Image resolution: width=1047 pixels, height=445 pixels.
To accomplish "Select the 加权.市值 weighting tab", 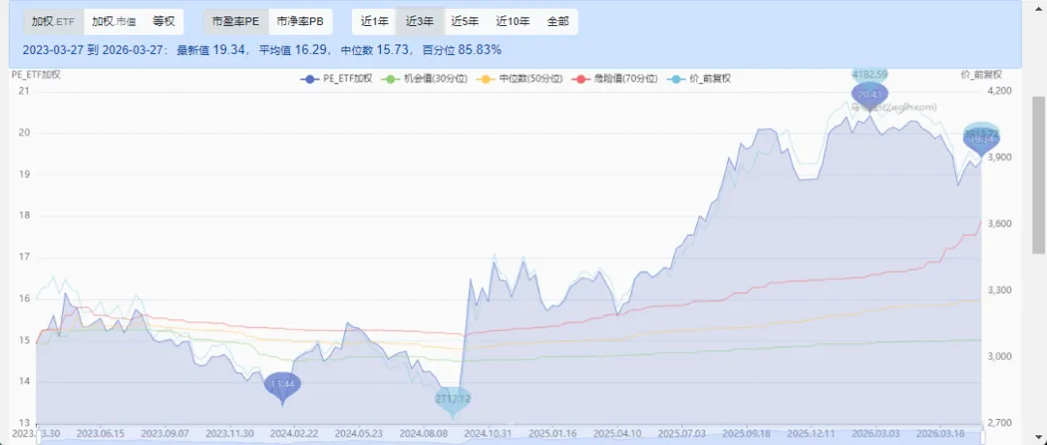I will [114, 21].
